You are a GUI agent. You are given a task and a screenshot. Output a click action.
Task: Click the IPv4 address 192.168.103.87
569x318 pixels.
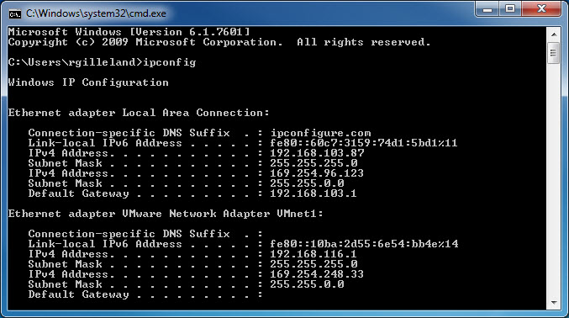click(317, 153)
